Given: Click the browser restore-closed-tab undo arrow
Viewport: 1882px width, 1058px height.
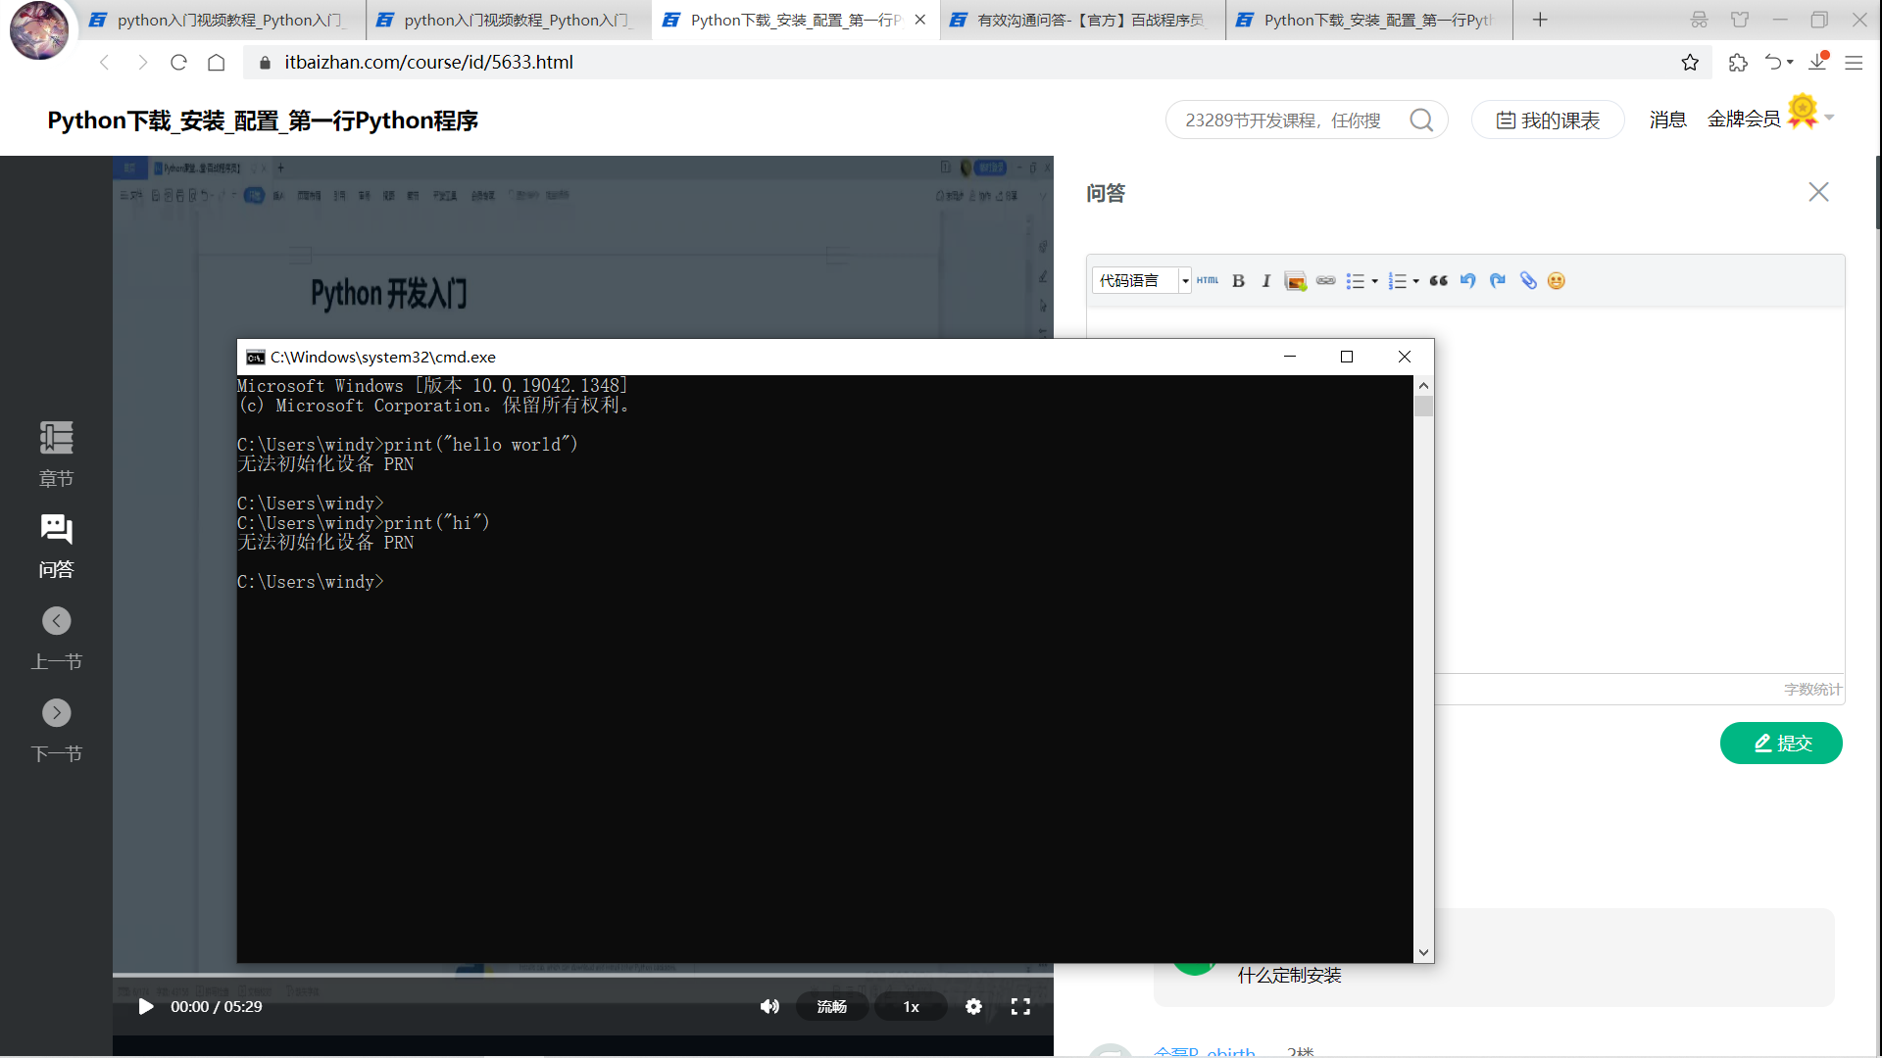Looking at the screenshot, I should [1773, 63].
